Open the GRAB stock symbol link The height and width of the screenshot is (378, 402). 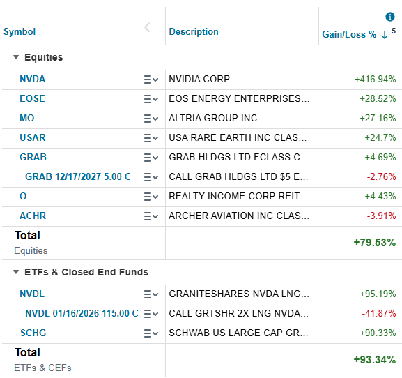pos(33,157)
